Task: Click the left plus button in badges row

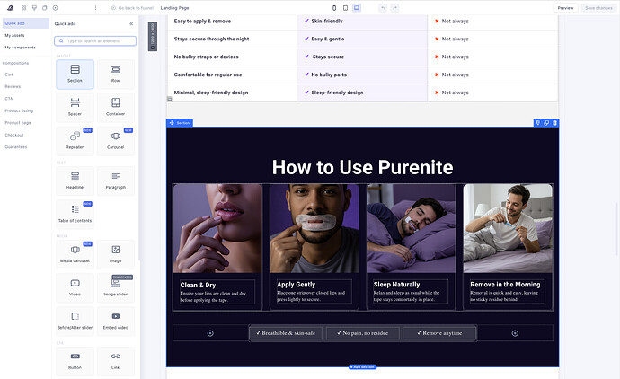Action: point(210,333)
